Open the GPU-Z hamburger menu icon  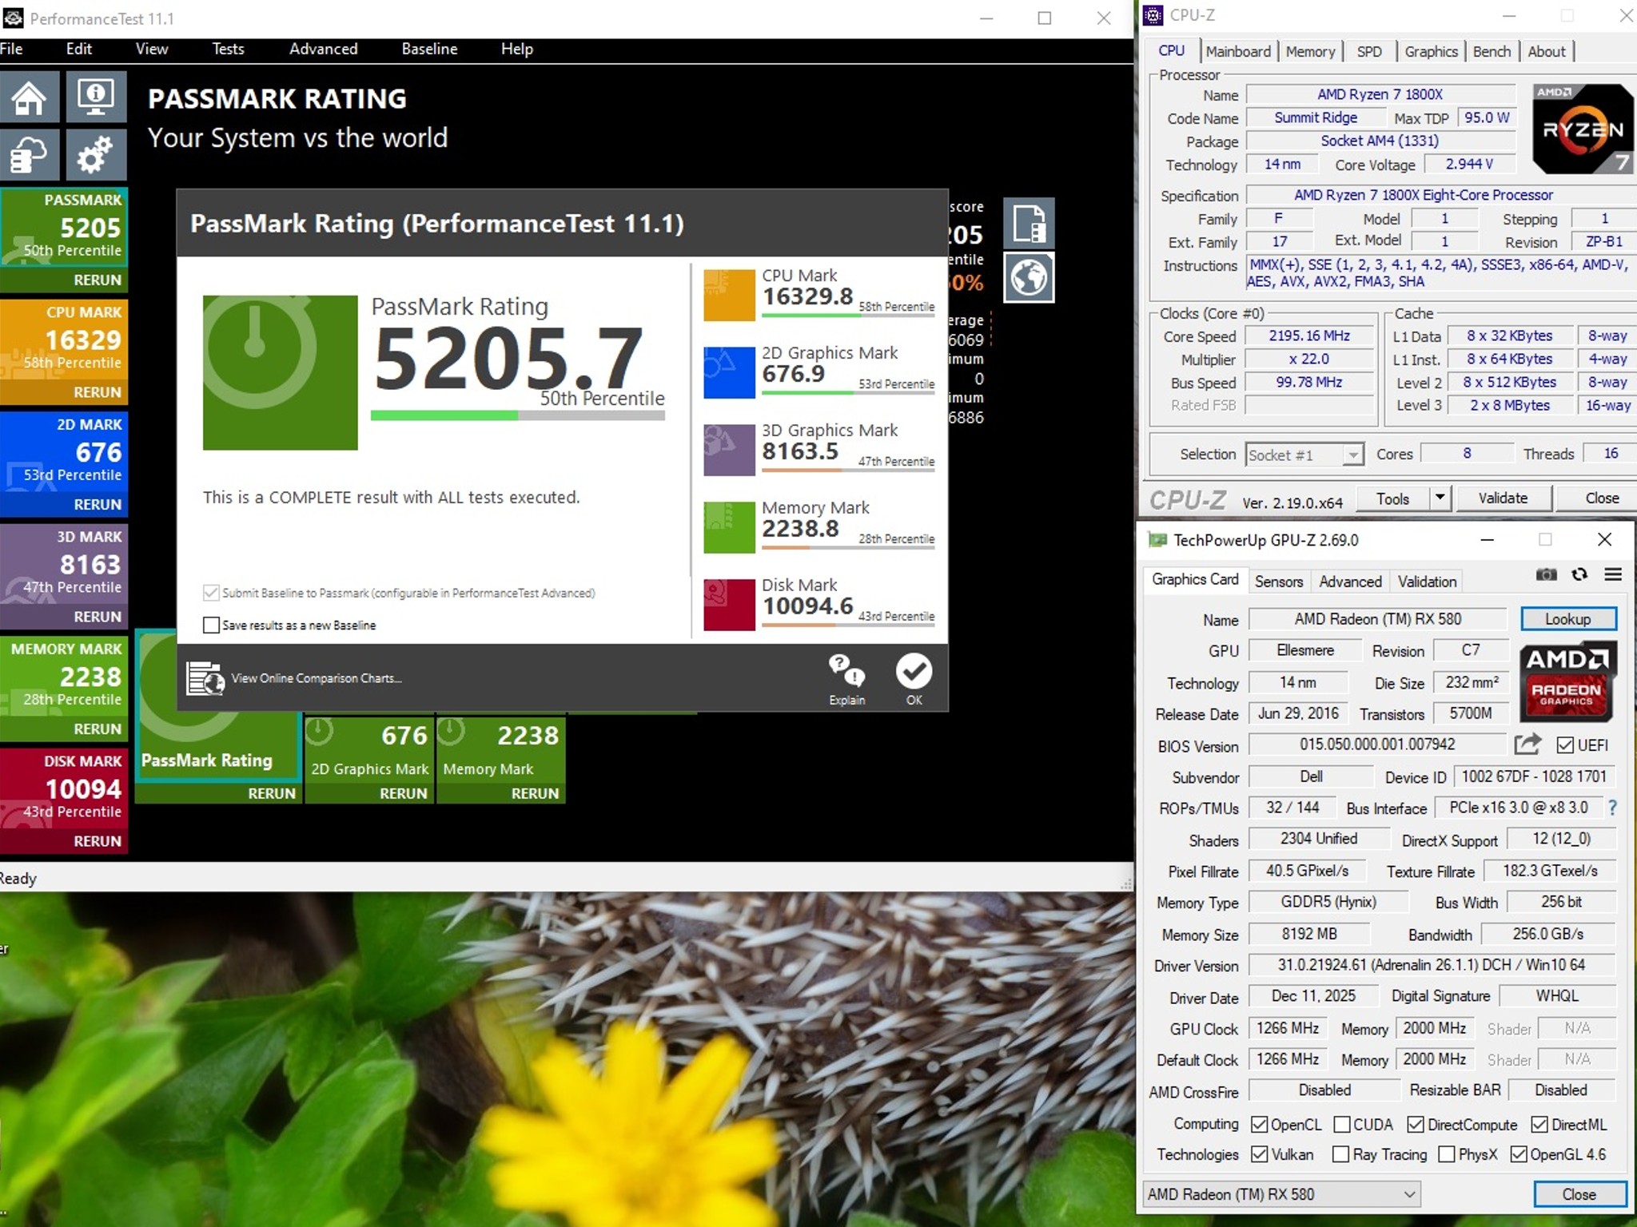pos(1613,574)
